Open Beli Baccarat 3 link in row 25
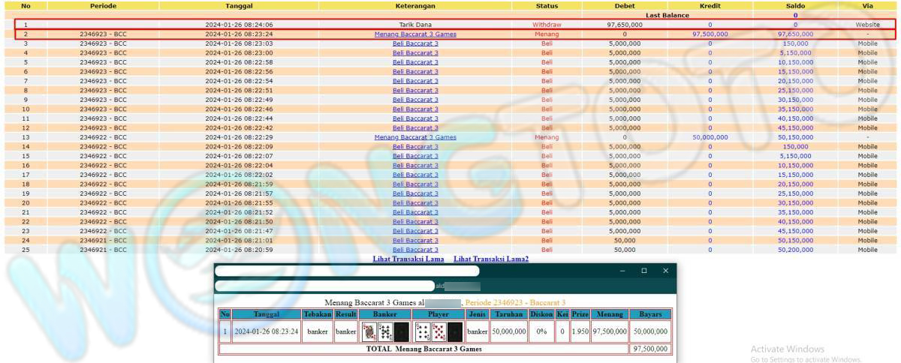Viewport: 901px width, 363px height. tap(415, 250)
